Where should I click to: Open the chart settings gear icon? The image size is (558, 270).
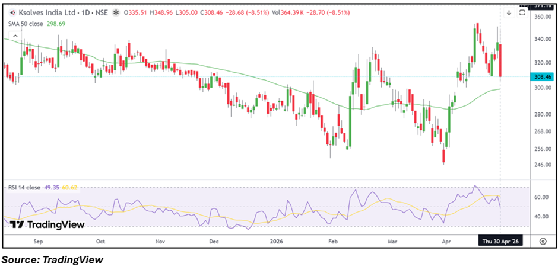point(543,241)
